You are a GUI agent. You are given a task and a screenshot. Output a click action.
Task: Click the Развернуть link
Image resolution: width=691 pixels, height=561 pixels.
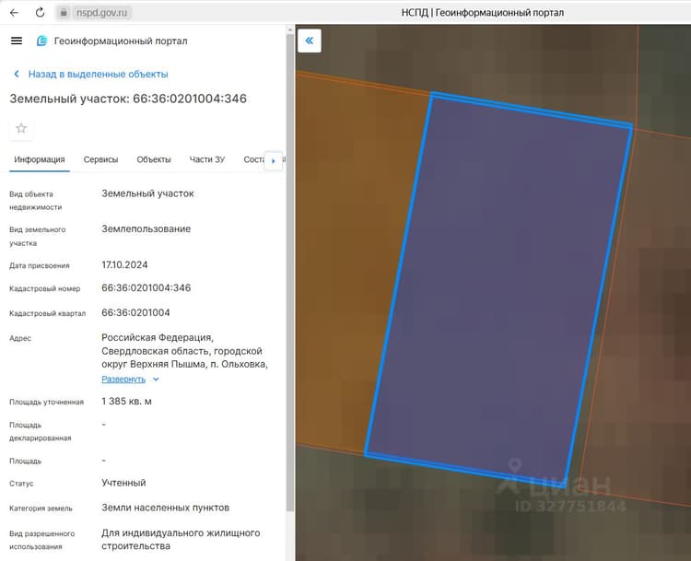point(123,379)
